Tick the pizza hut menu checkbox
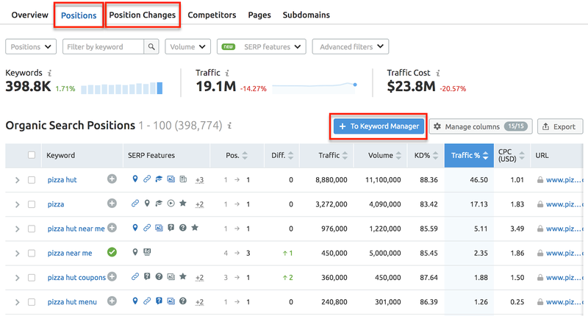The height and width of the screenshot is (316, 588). [32, 302]
